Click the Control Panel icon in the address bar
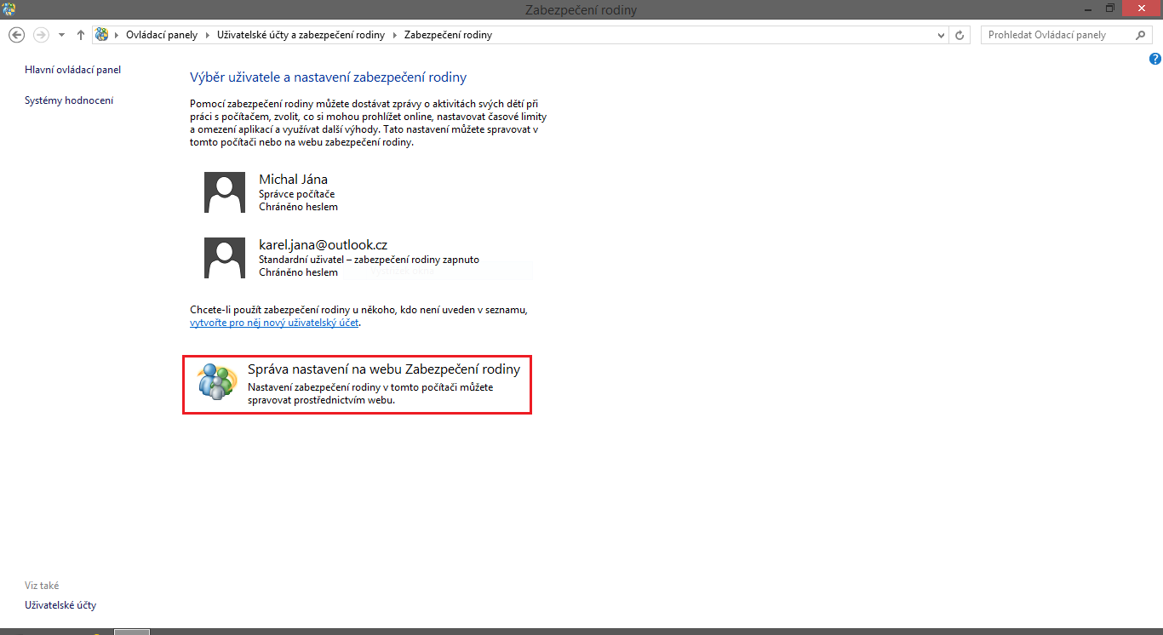1163x635 pixels. pos(102,35)
